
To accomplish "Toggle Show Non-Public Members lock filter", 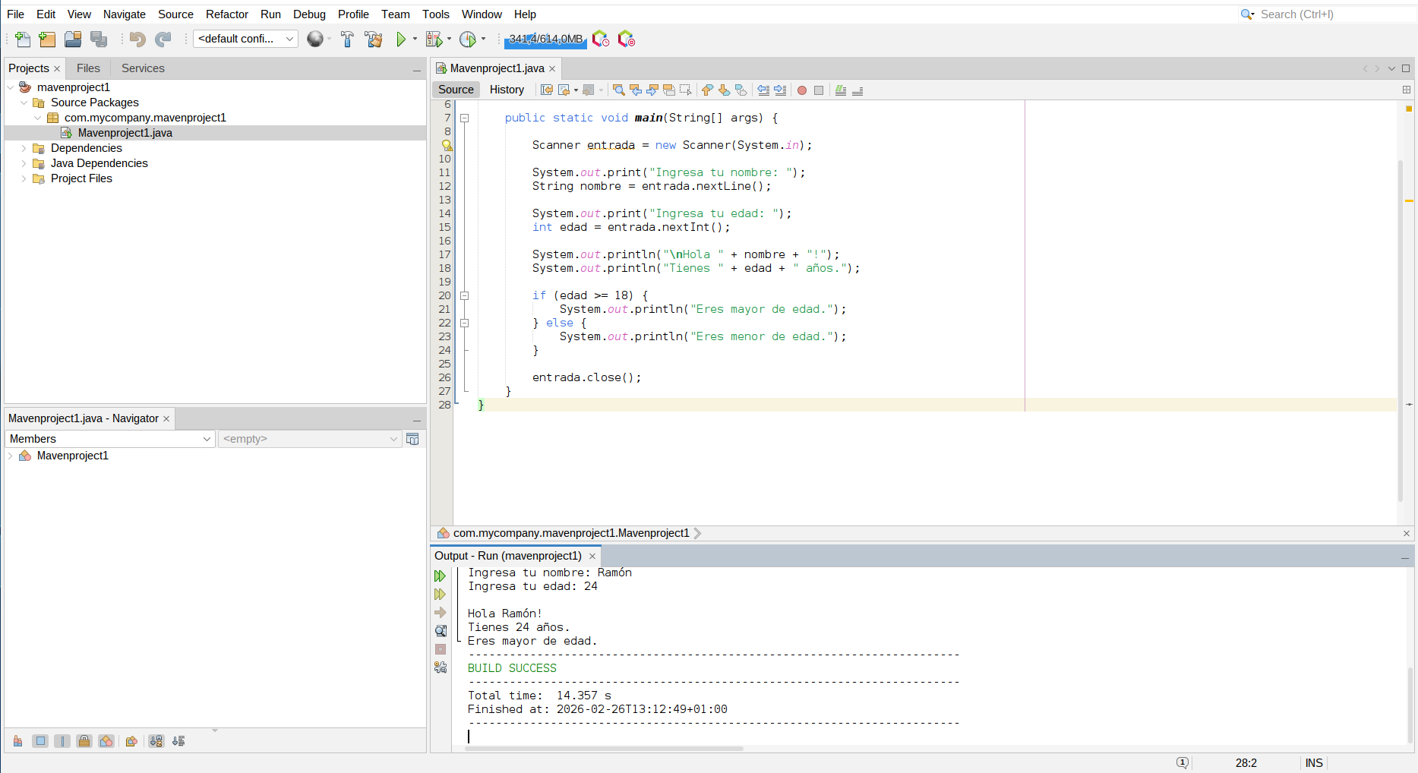I will pyautogui.click(x=84, y=741).
